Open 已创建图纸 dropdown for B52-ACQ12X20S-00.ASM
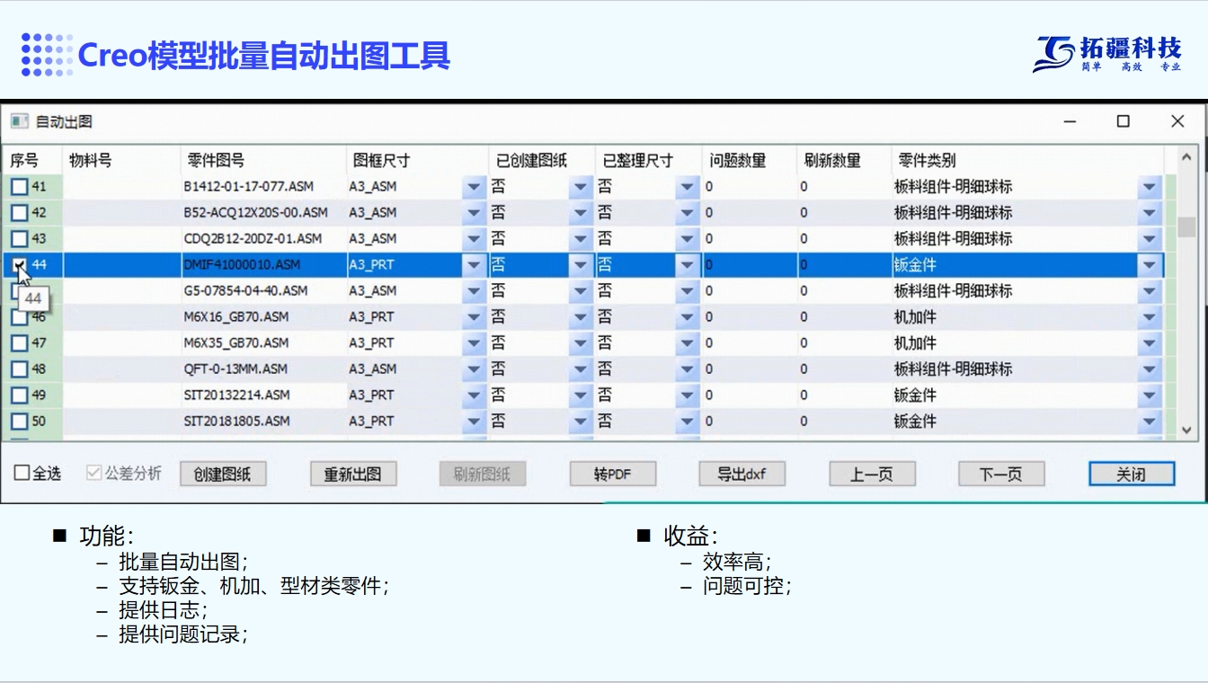 [x=581, y=213]
